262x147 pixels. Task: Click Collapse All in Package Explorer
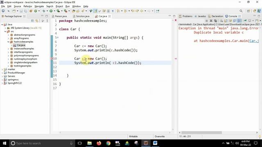(32, 21)
